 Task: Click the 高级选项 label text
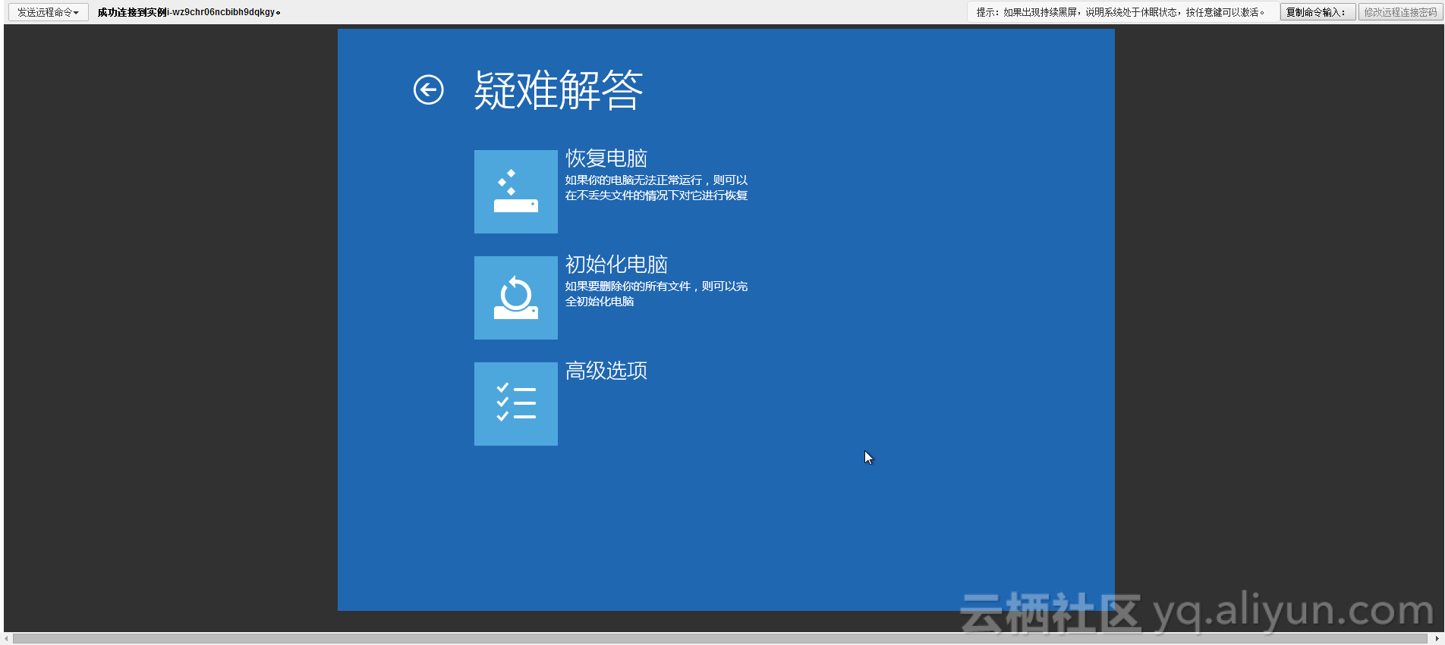(x=606, y=371)
